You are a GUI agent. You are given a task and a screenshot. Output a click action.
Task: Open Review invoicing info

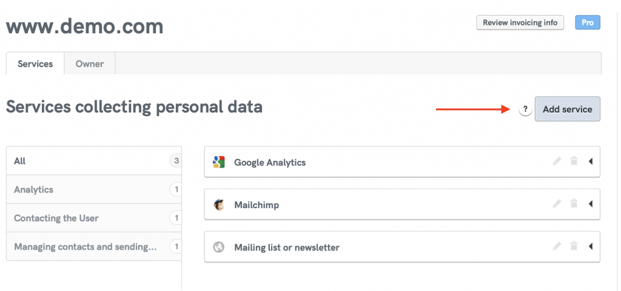pyautogui.click(x=520, y=23)
